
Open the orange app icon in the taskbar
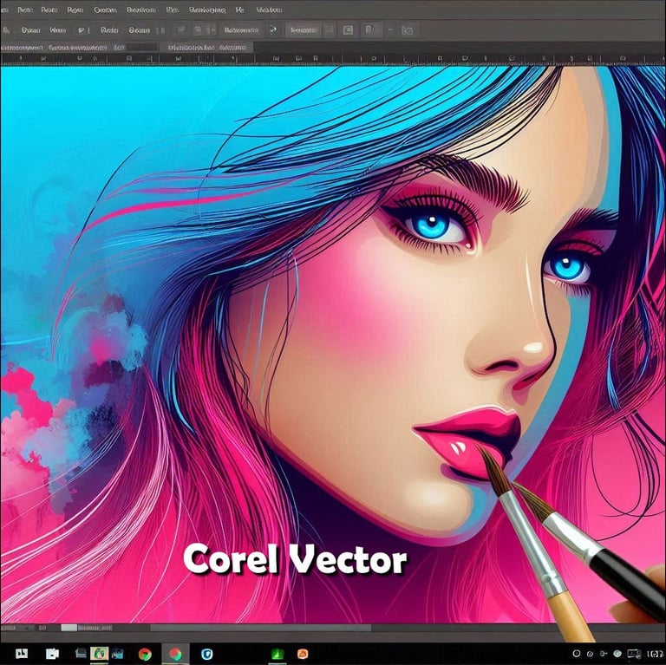(303, 654)
